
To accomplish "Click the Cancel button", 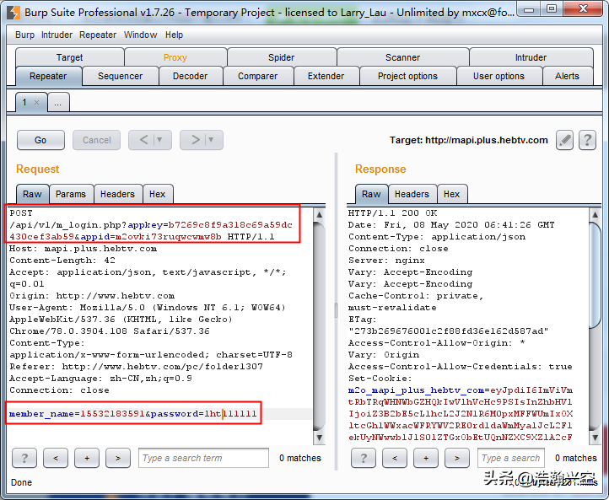I will (x=97, y=140).
